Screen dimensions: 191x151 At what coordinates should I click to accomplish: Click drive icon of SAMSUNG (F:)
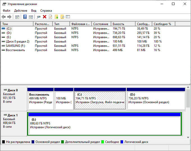(x=3, y=46)
